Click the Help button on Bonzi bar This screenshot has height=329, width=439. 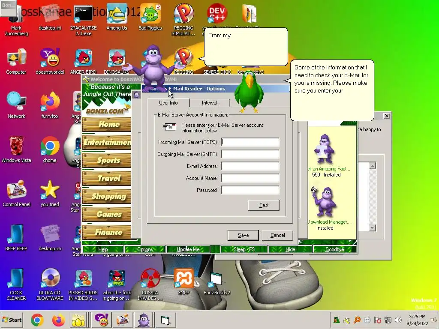point(103,249)
